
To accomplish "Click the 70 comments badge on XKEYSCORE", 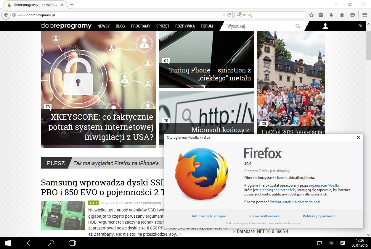I will (x=47, y=107).
